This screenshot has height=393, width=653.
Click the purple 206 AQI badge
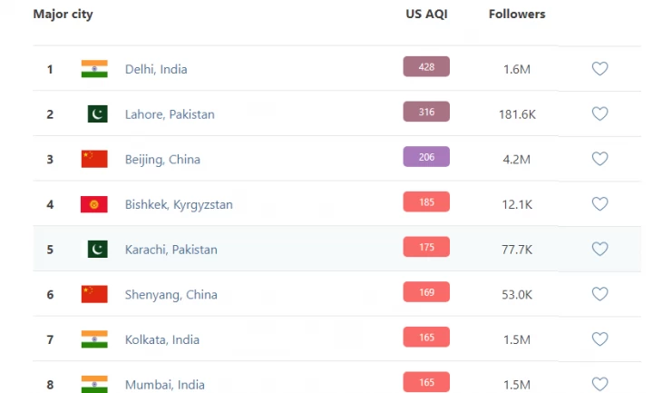(426, 156)
